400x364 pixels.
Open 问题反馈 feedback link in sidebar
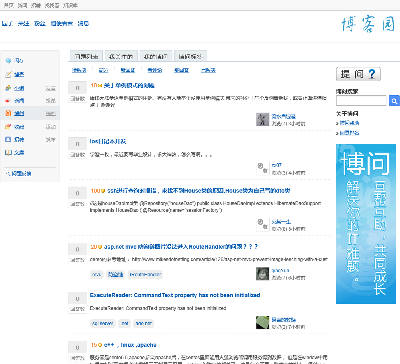[21, 174]
